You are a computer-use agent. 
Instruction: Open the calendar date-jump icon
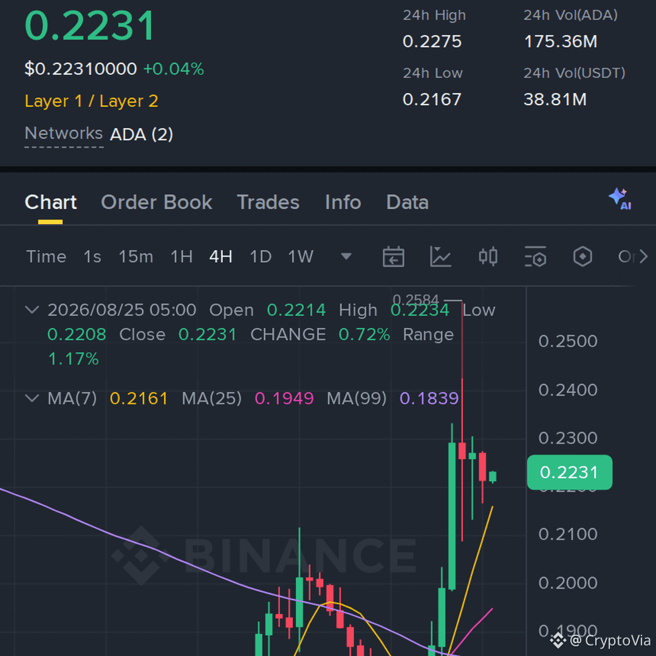click(393, 256)
